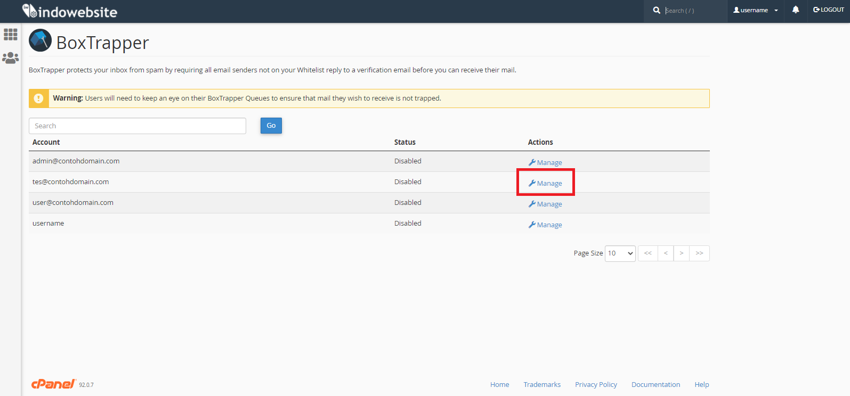Manage BoxTrapper for the username account

pyautogui.click(x=545, y=225)
